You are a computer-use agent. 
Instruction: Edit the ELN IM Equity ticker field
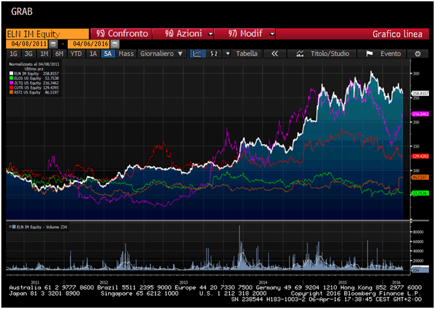[x=48, y=34]
